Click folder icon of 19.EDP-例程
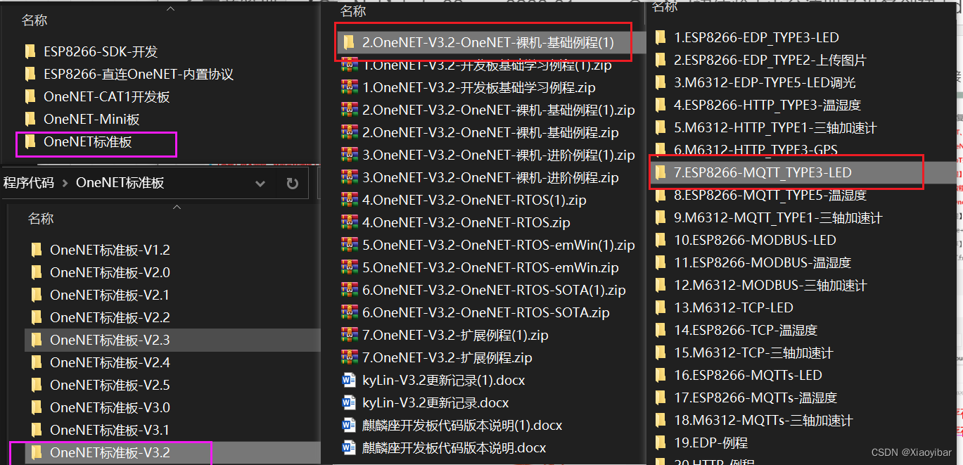Screen dimensions: 963x465 point(660,442)
